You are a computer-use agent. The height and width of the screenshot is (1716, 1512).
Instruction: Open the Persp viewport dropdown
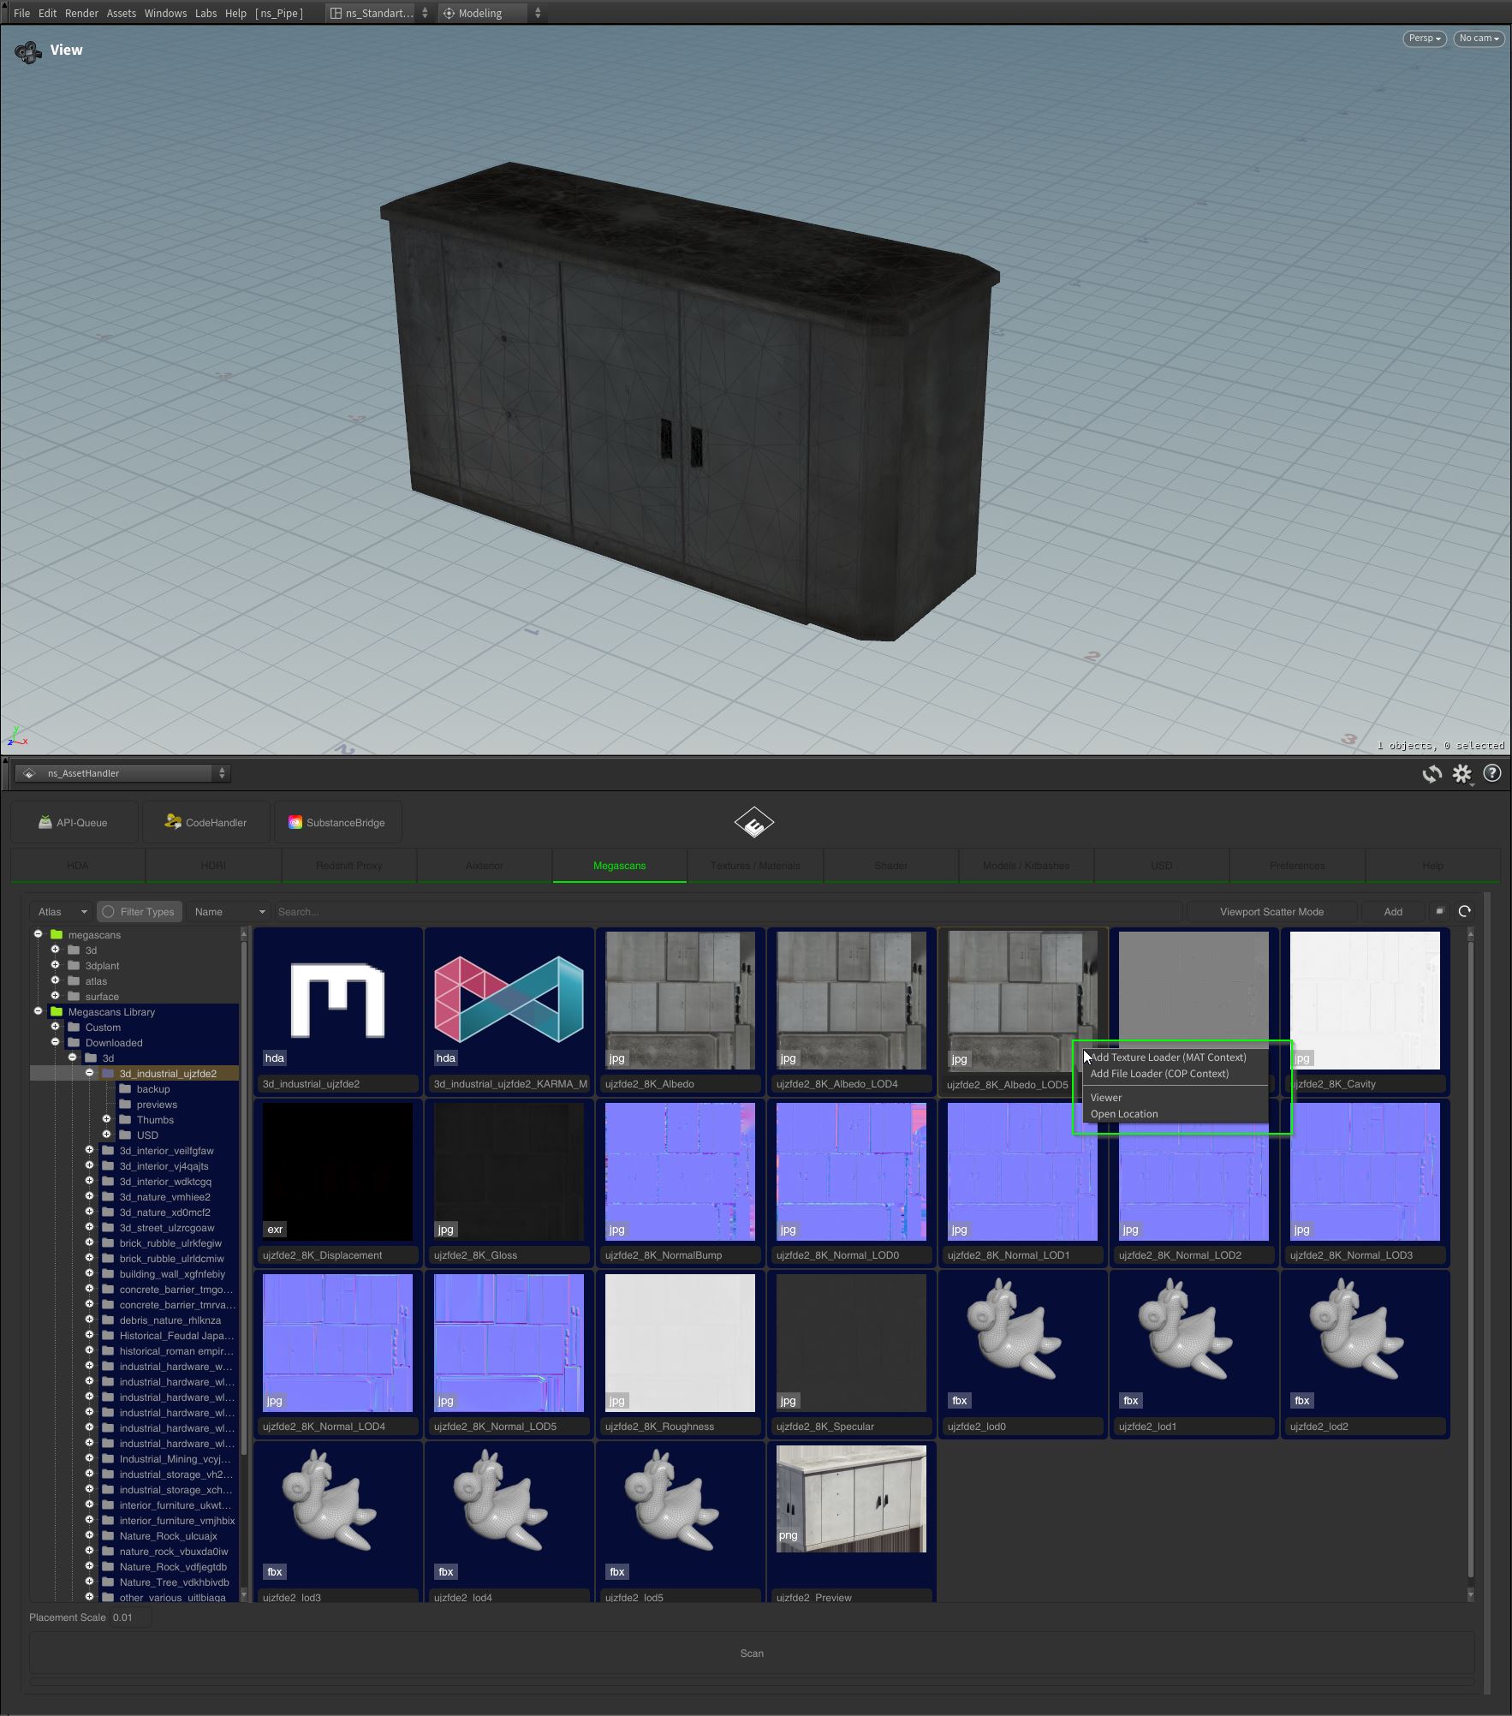(1424, 38)
